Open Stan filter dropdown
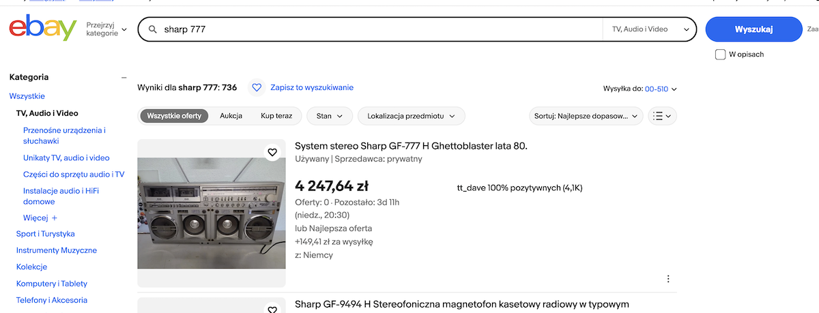 point(329,116)
